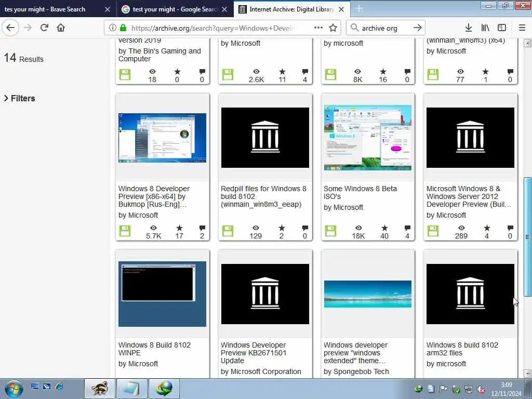
Task: Click the taskbar clock showing 3:09
Action: click(506, 389)
